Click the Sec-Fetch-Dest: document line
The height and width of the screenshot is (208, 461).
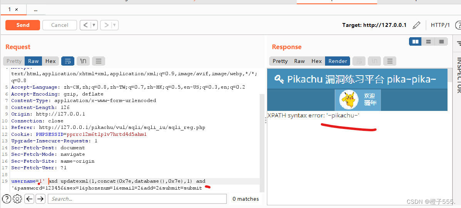(x=48, y=148)
